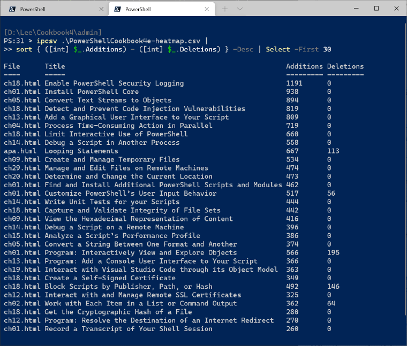Open a new tab with plus button
Viewport: 407px width, 346px height.
tap(225, 9)
